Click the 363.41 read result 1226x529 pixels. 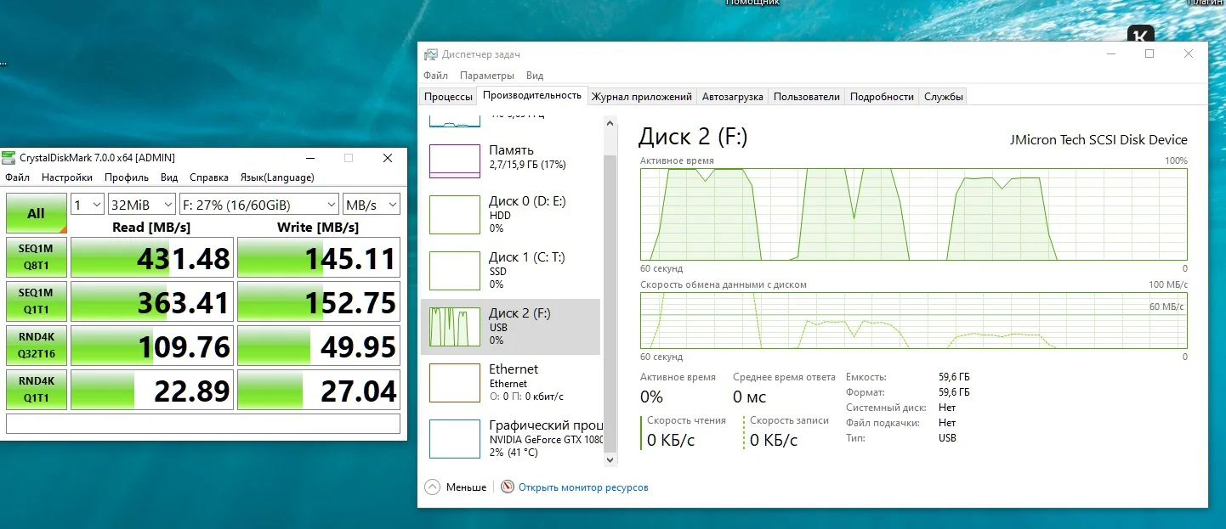pos(150,302)
